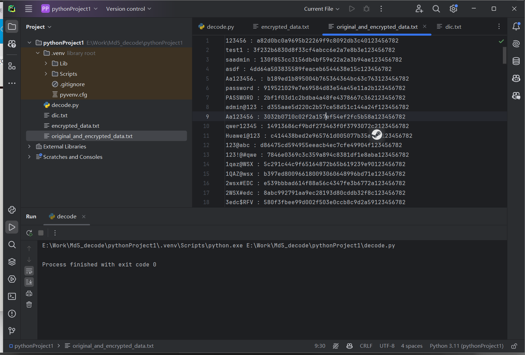Screen dimensions: 525x355
Task: Click the Debug bug icon in the toolbar
Action: click(366, 9)
